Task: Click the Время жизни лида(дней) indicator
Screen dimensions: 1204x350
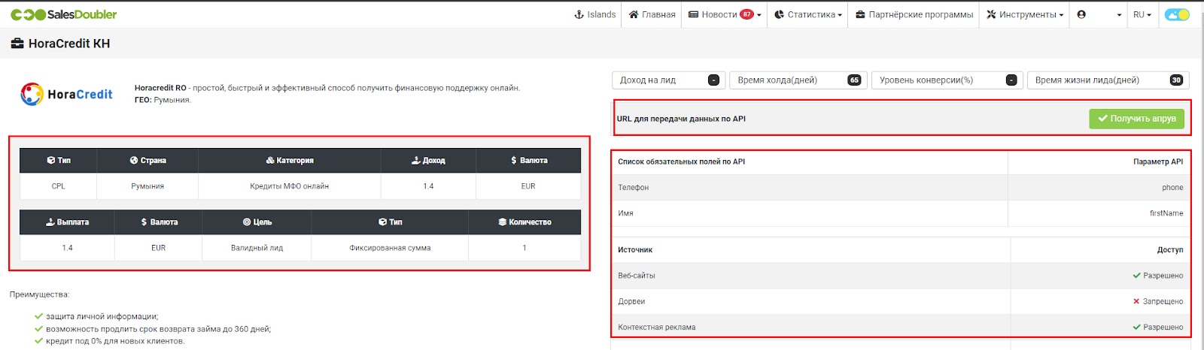Action: [x=1108, y=80]
